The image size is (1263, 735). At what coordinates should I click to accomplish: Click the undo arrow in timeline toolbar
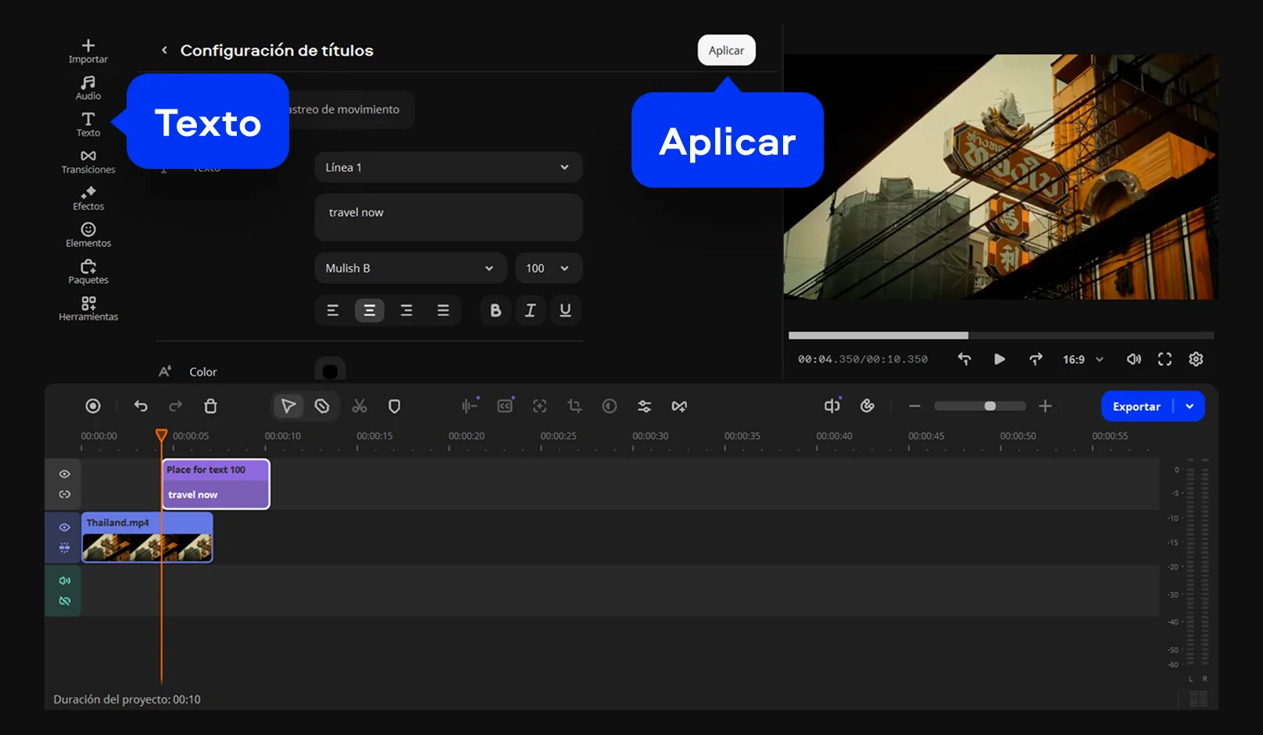pyautogui.click(x=141, y=406)
